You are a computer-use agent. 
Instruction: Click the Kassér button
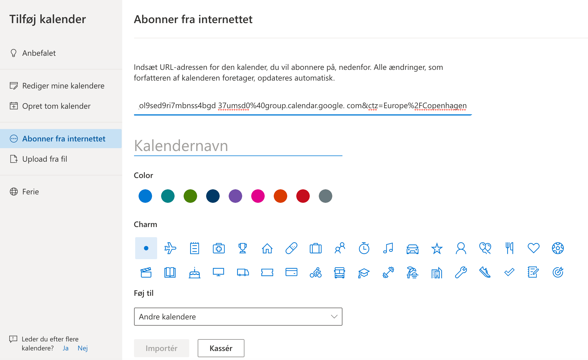[221, 348]
